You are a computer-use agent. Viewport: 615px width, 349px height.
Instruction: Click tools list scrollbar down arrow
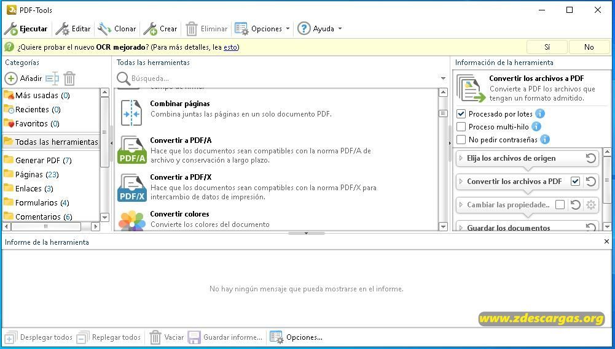click(x=443, y=226)
